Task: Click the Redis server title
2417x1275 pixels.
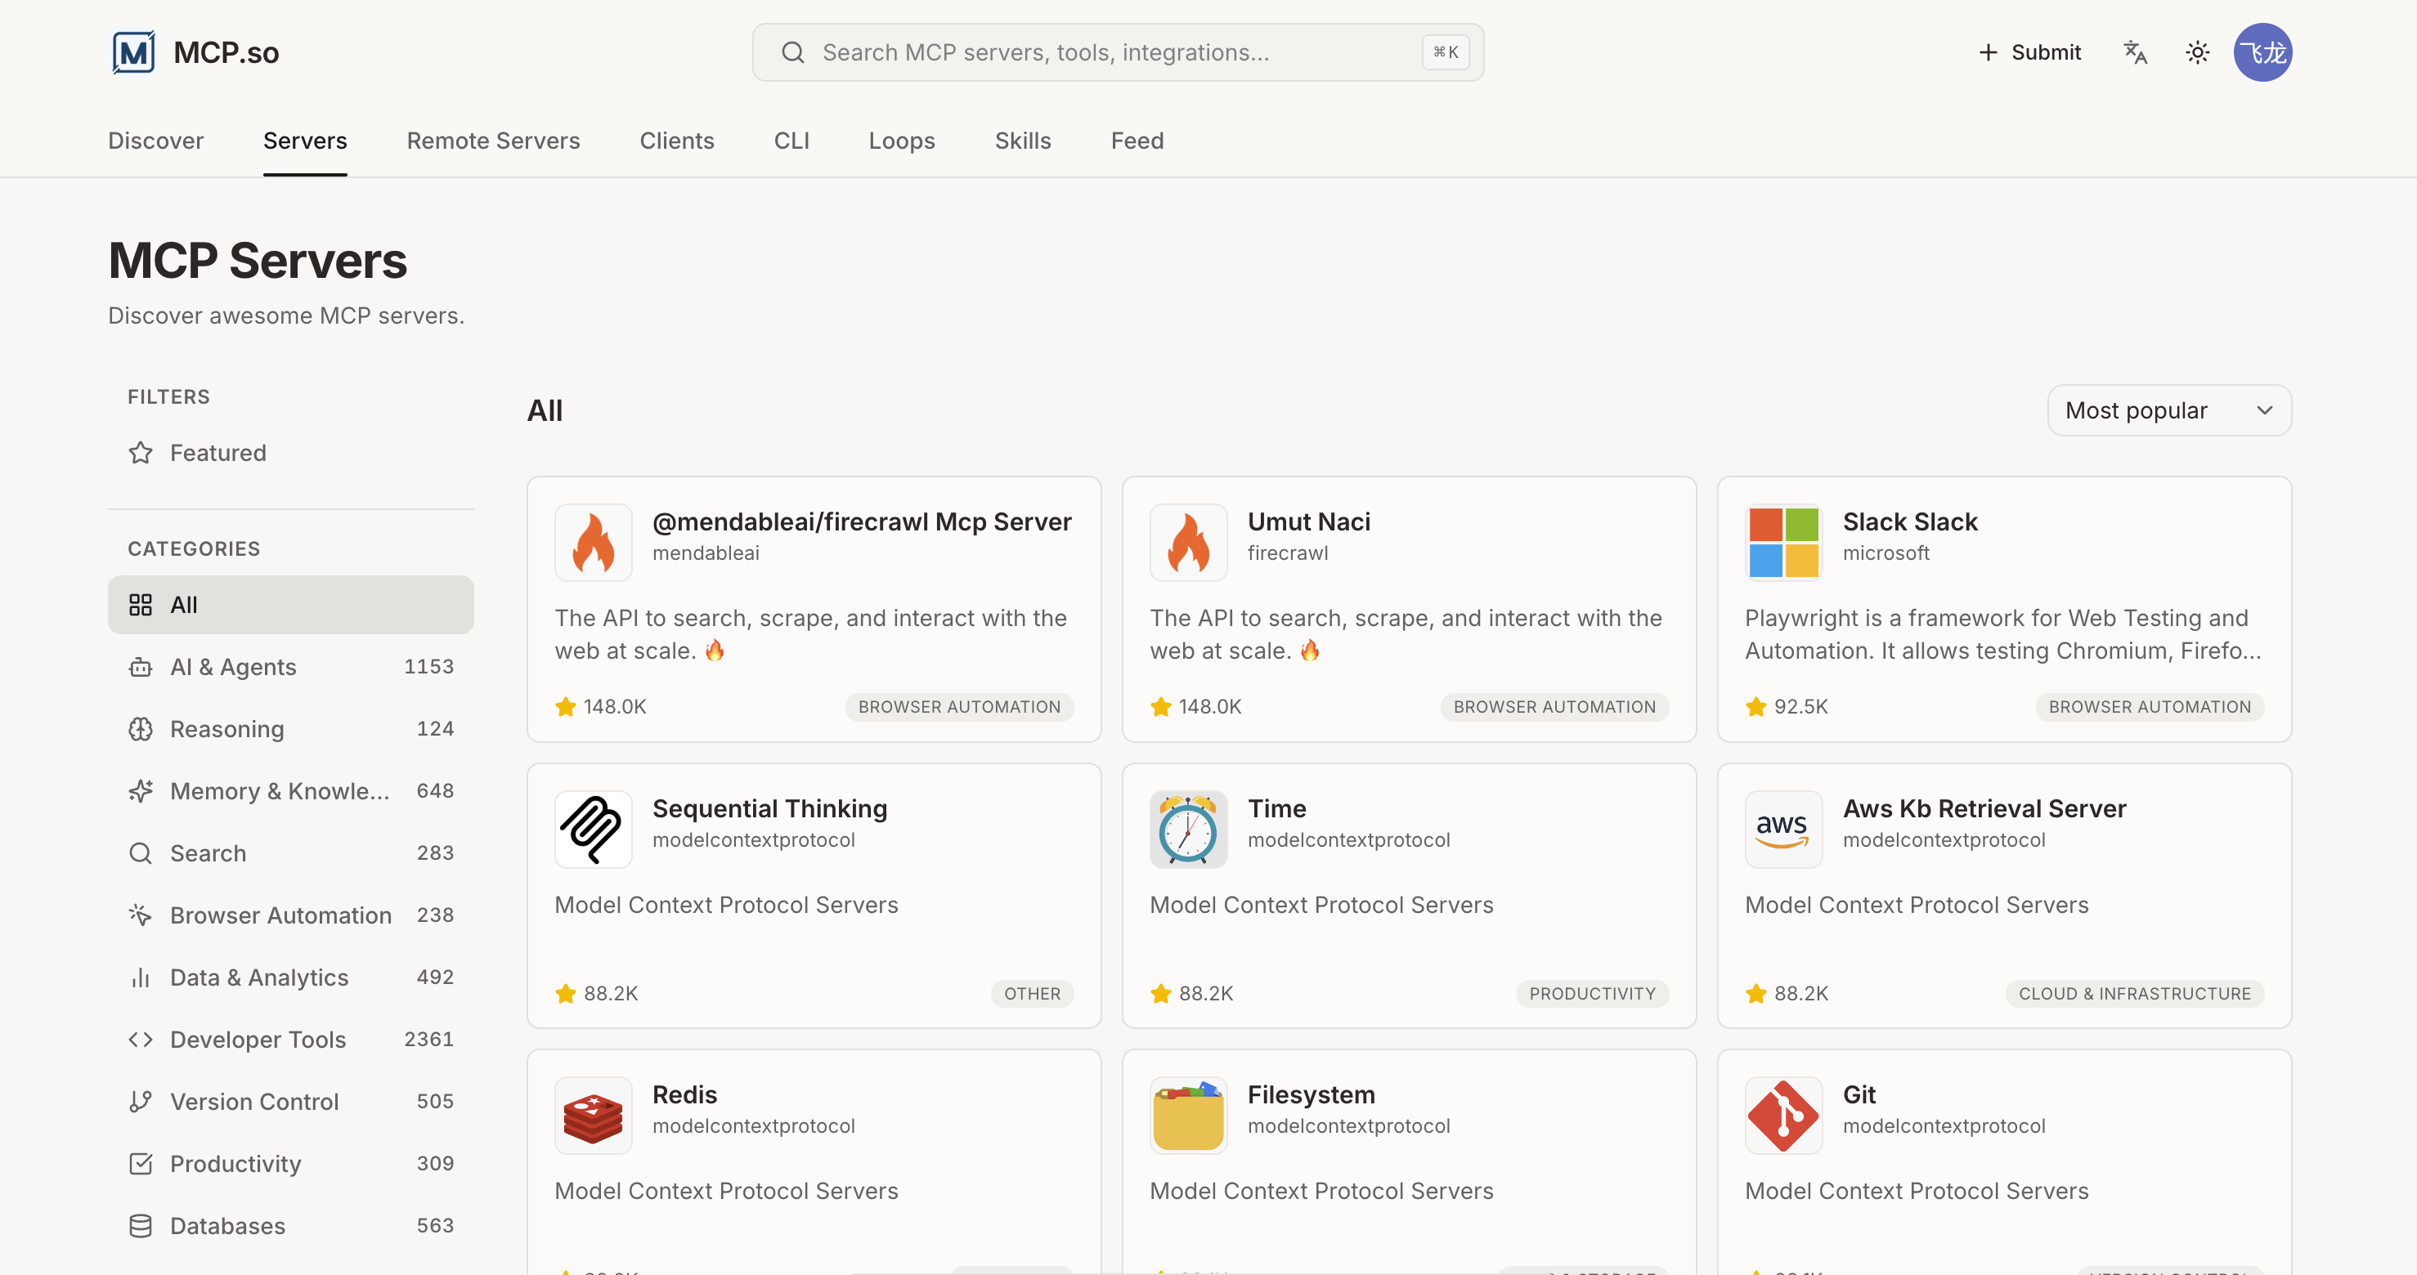Action: [685, 1095]
